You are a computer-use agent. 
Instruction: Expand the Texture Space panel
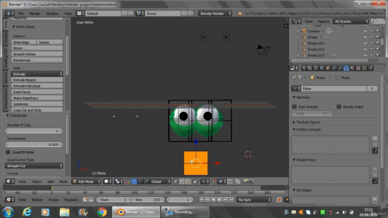point(294,122)
